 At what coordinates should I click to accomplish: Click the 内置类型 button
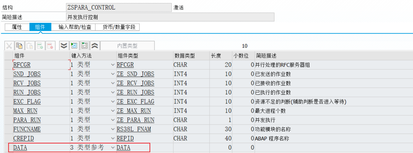(127, 46)
